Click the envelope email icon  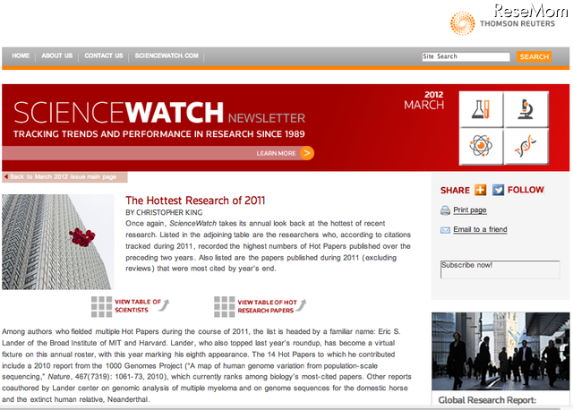(x=445, y=230)
